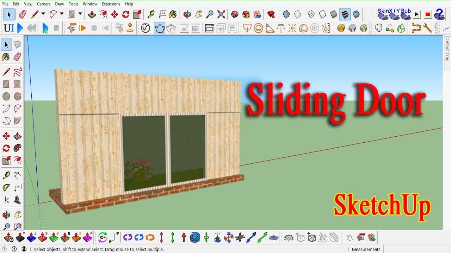Activate the Axes tool
The height and width of the screenshot is (253, 451).
coord(6,200)
